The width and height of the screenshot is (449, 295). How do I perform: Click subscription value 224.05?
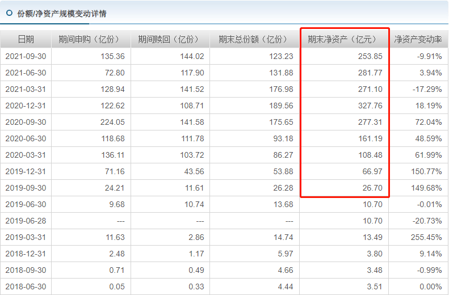(112, 122)
